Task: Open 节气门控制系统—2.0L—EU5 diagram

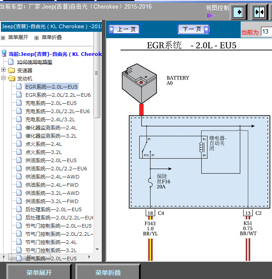Action: [58, 226]
